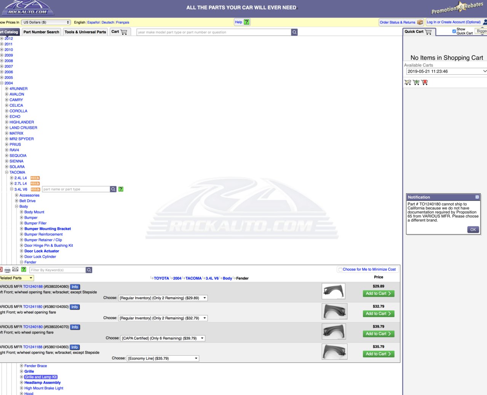Screen dimensions: 487x395
Task: Click magnifier next to part name filter
Action: pos(113,189)
